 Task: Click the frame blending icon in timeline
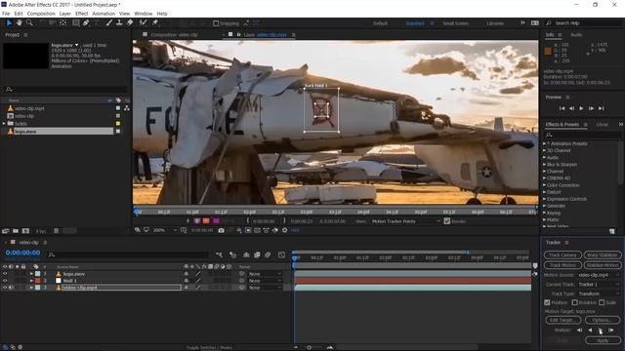point(257,254)
